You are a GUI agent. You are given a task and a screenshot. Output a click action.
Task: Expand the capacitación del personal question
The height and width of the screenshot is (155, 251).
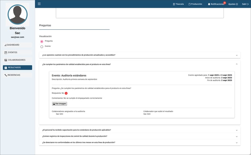(140, 130)
